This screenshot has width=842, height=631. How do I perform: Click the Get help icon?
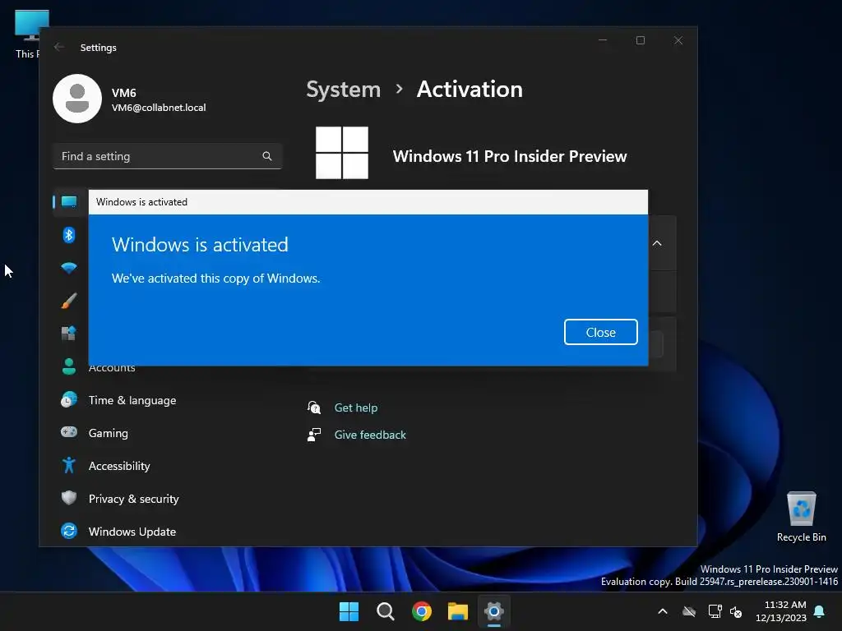[x=314, y=408]
